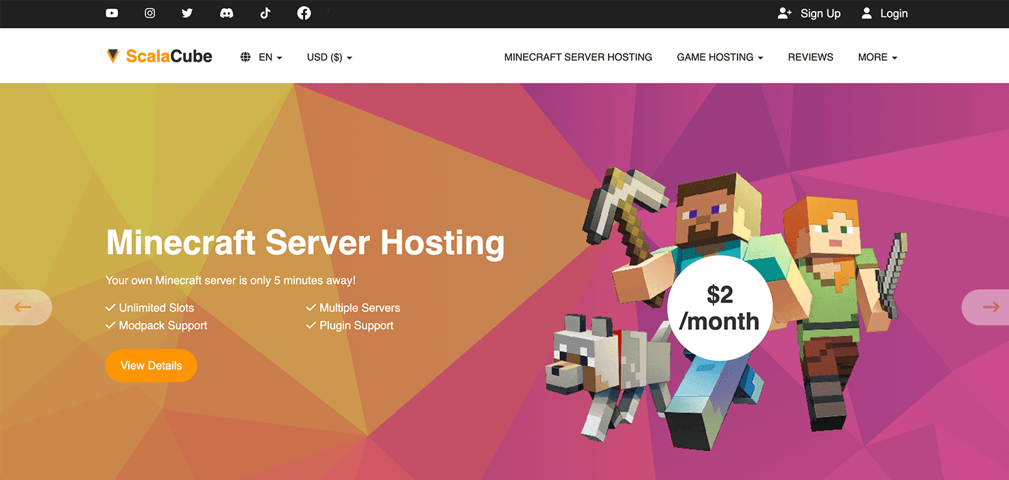Go back using the left carousel arrow
This screenshot has width=1009, height=480.
pyautogui.click(x=24, y=307)
